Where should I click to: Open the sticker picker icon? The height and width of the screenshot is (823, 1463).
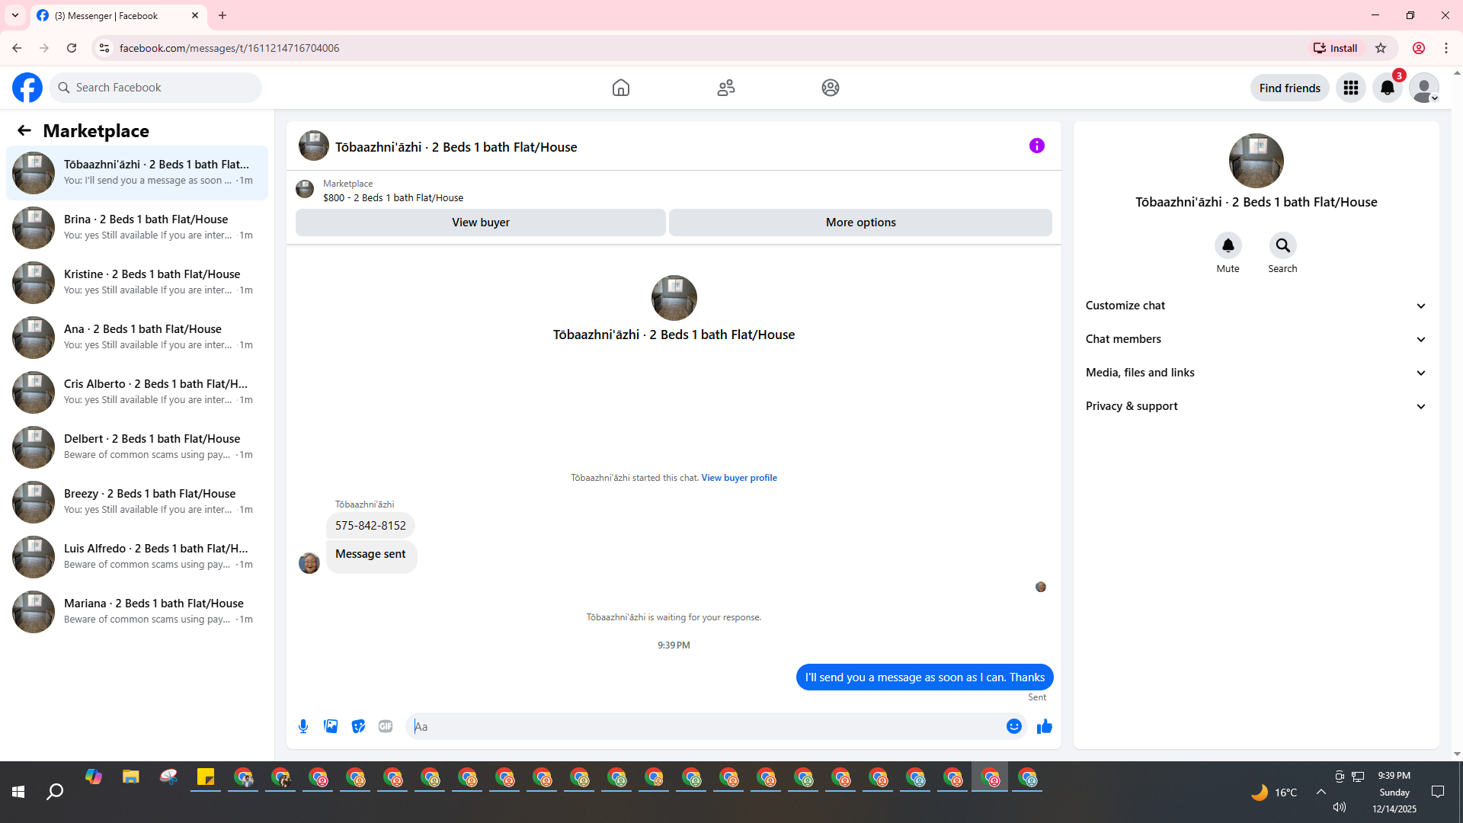pos(358,726)
